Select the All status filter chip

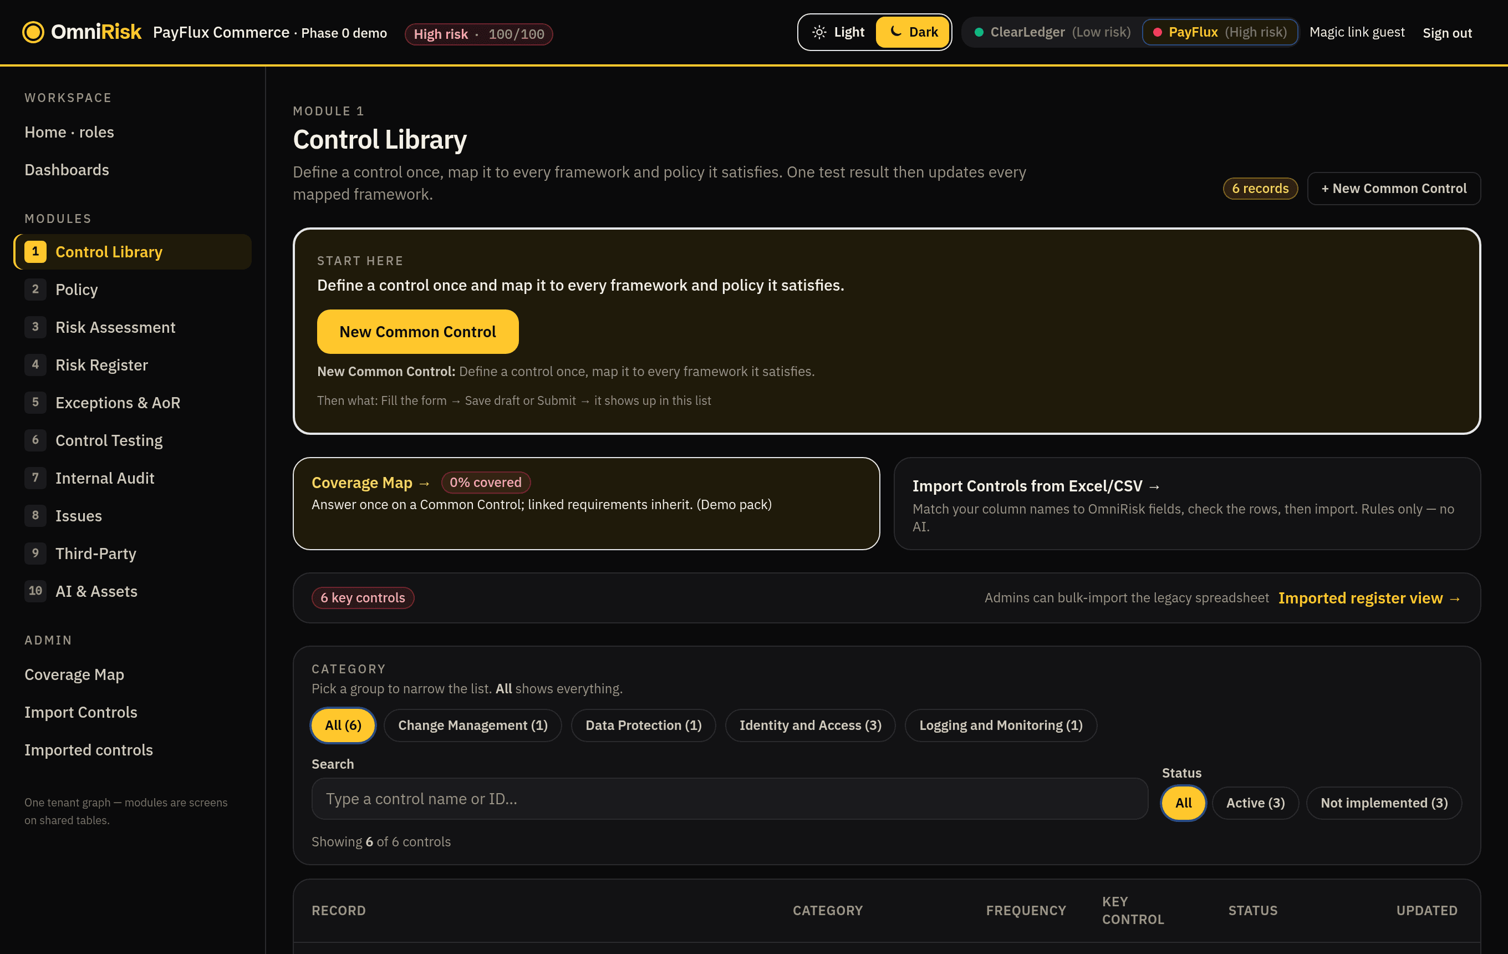(x=1183, y=803)
